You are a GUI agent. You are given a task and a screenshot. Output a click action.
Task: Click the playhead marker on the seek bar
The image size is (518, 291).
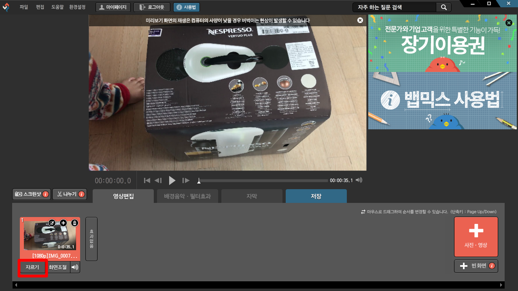[199, 180]
